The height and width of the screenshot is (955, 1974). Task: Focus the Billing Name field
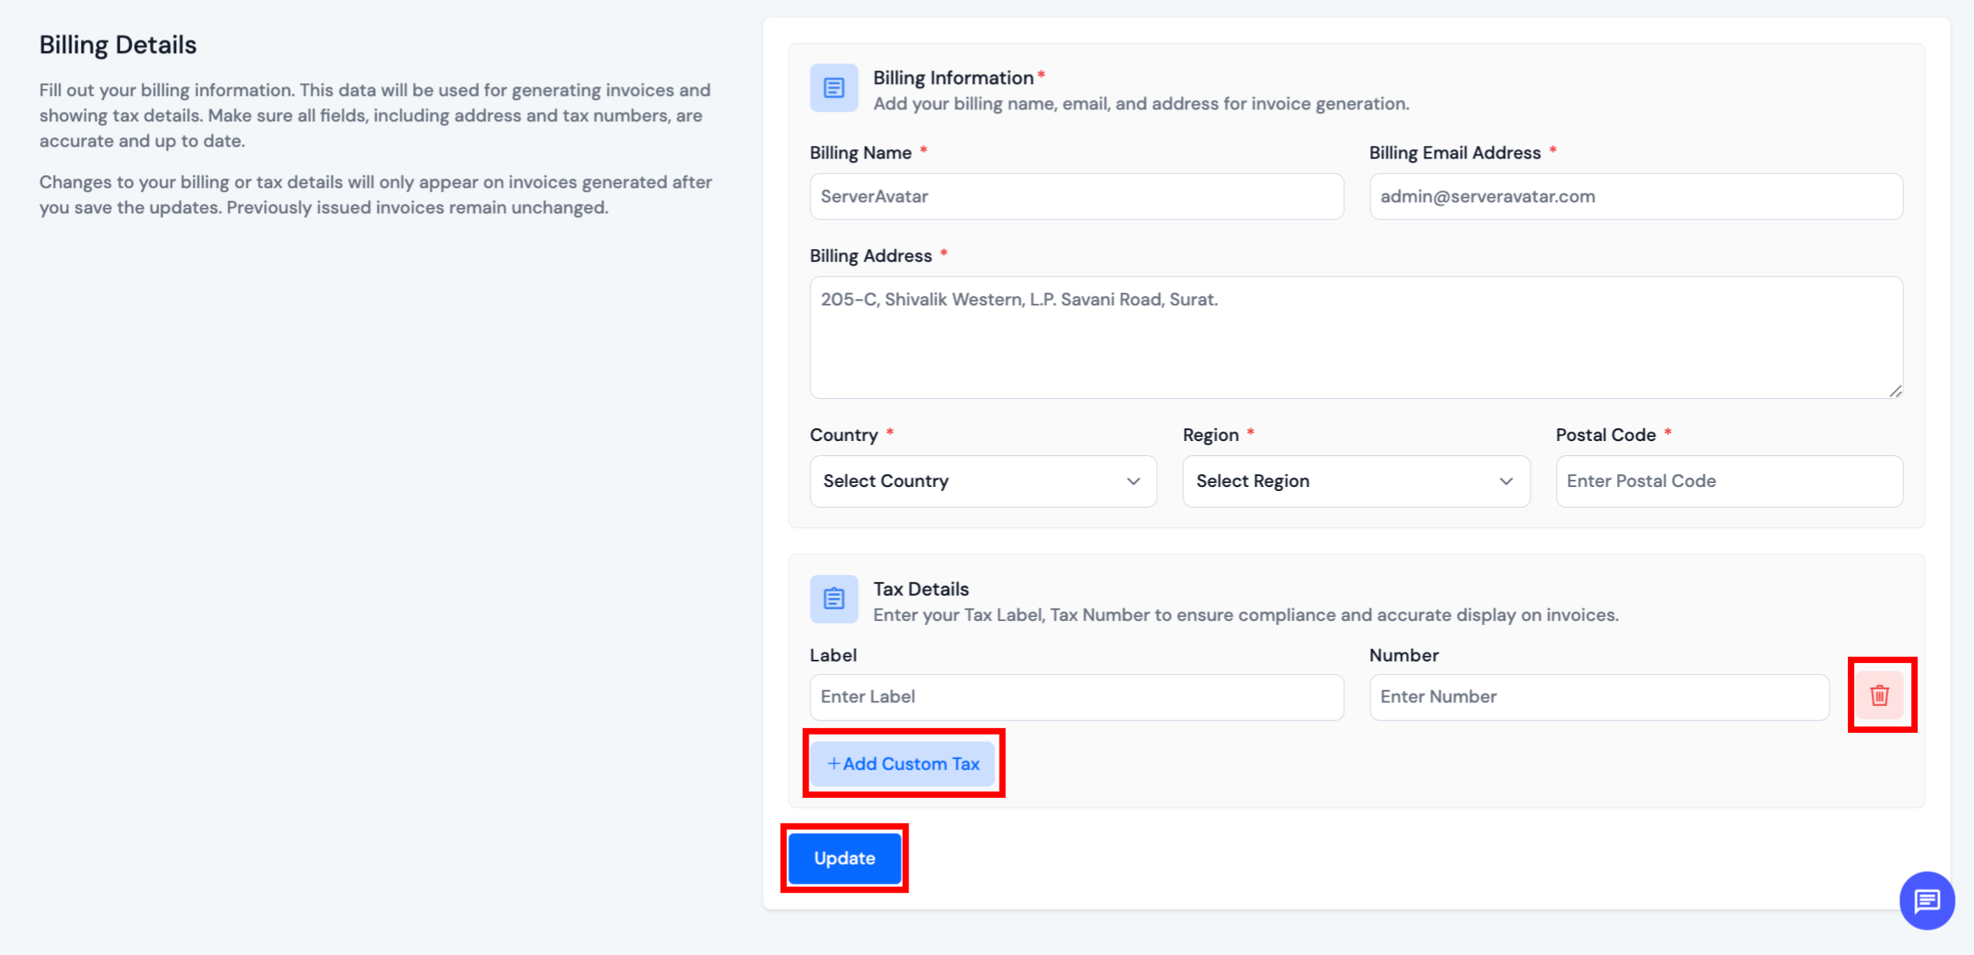pyautogui.click(x=1076, y=197)
